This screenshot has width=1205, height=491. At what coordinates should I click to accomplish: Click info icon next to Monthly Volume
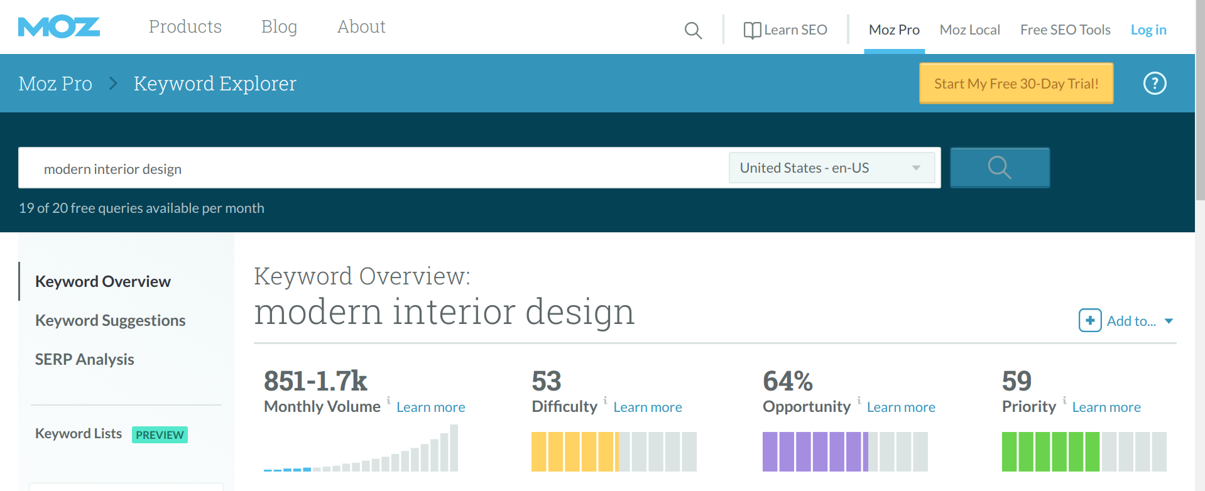coord(388,400)
